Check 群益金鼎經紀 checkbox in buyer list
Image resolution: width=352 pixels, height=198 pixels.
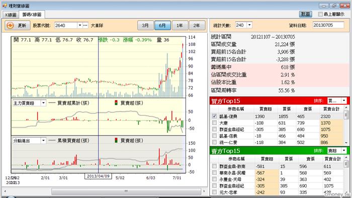(214, 129)
